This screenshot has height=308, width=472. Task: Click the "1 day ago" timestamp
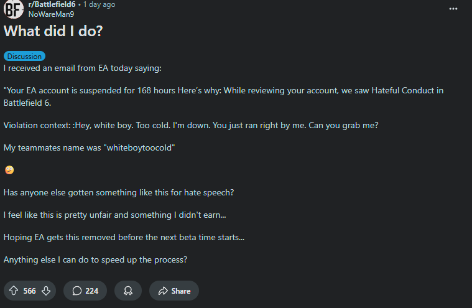99,4
